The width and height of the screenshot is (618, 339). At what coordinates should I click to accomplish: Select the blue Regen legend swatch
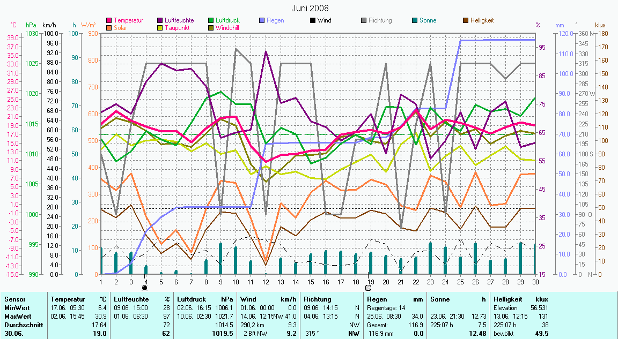(262, 21)
